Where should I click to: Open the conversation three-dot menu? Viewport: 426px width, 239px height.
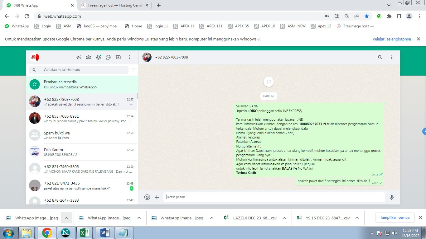click(392, 57)
